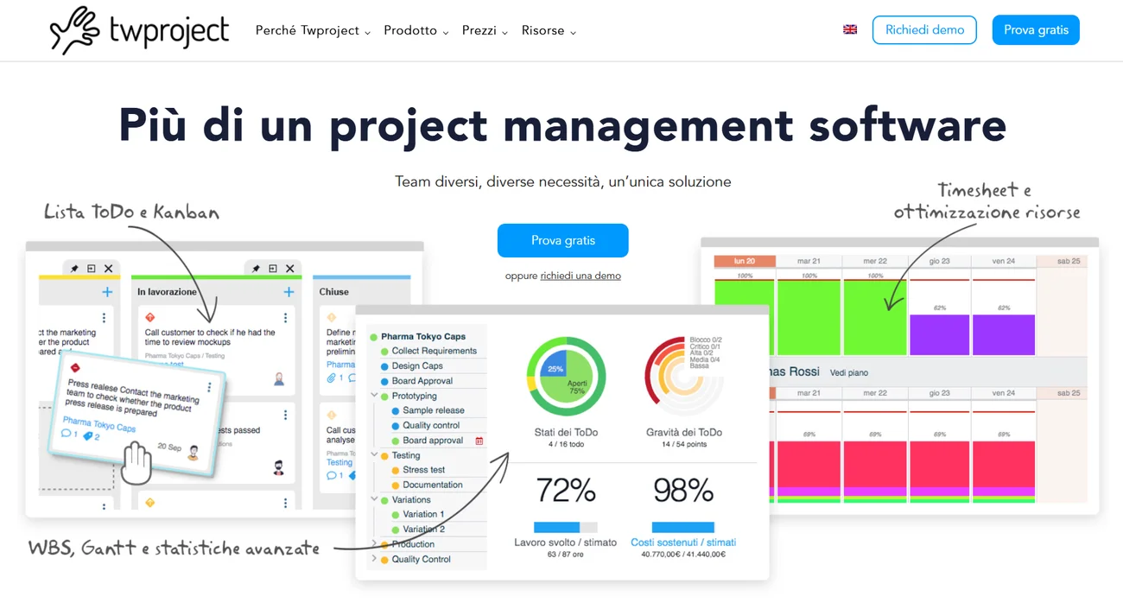Add a card with In lavorazione plus icon

pyautogui.click(x=289, y=292)
